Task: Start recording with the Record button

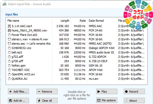Action: coord(134,91)
